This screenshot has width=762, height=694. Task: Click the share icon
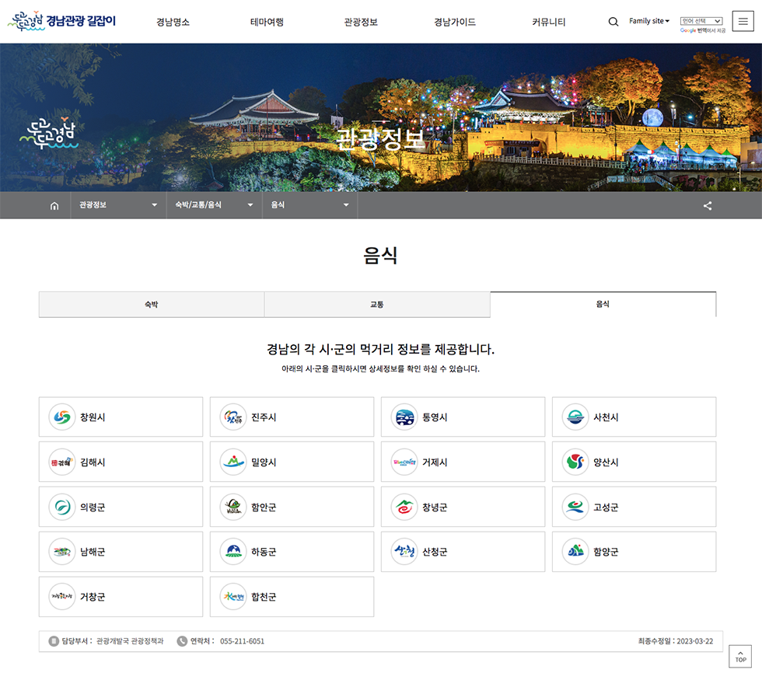pyautogui.click(x=707, y=206)
